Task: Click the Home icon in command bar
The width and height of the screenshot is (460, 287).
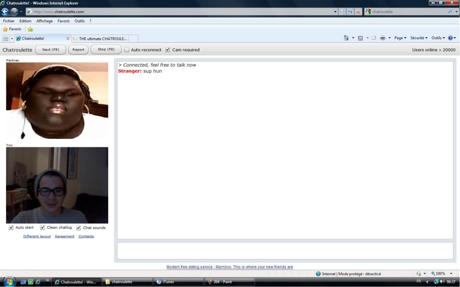Action: pos(346,38)
